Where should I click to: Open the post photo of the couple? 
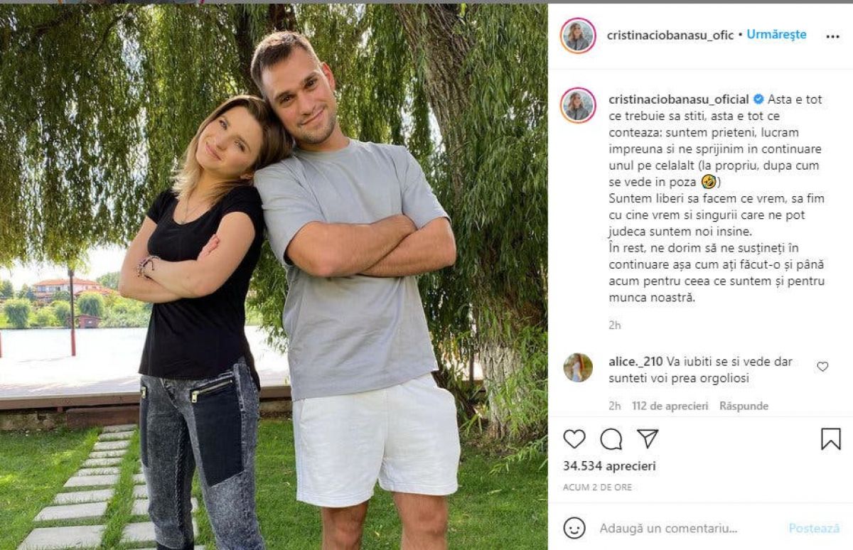click(274, 277)
